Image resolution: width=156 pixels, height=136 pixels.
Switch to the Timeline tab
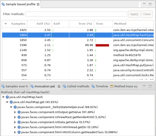100,86
